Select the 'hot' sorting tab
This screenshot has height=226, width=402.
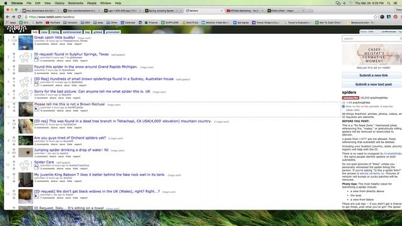(x=35, y=32)
